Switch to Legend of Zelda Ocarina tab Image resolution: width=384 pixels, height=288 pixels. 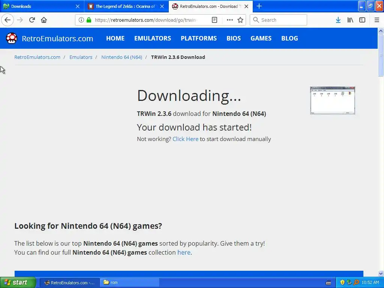tap(126, 6)
